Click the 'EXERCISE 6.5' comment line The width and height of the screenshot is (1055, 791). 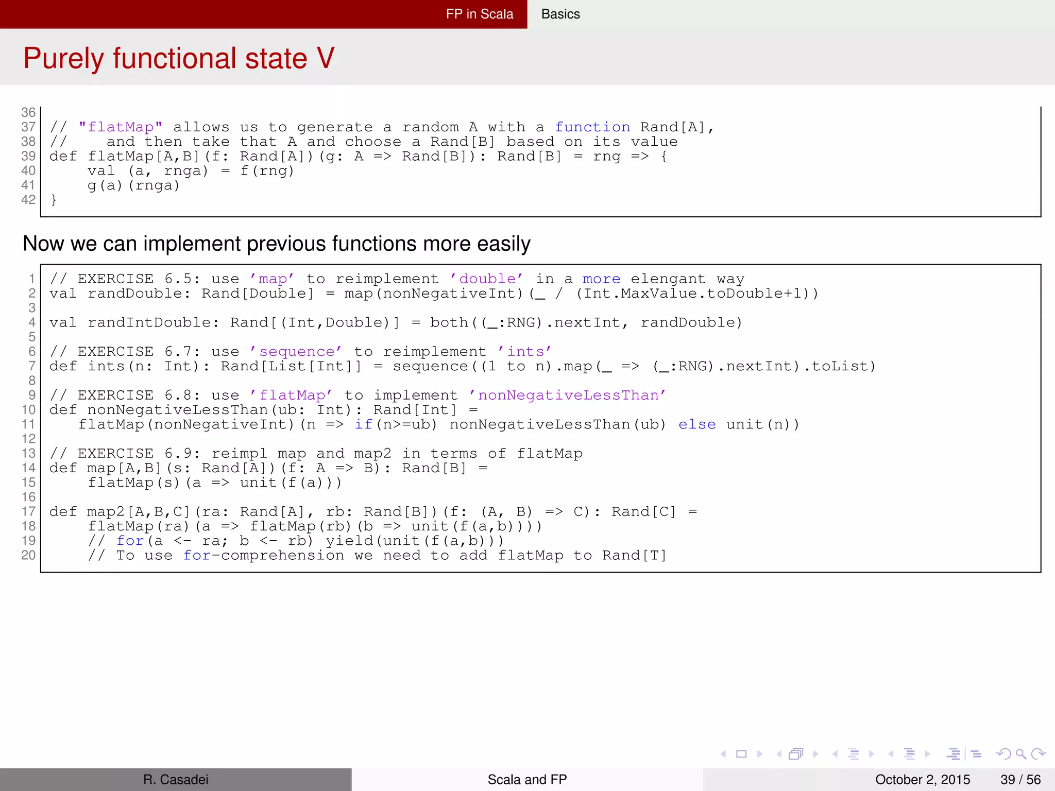click(397, 279)
